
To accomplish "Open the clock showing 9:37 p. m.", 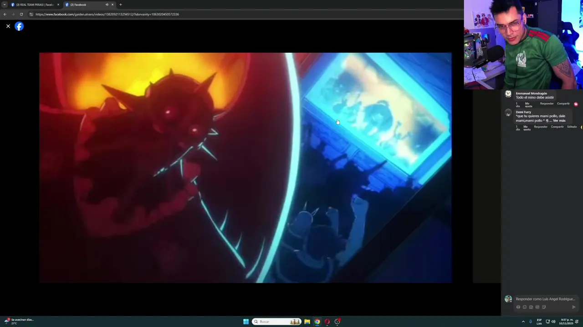I will pos(567,322).
